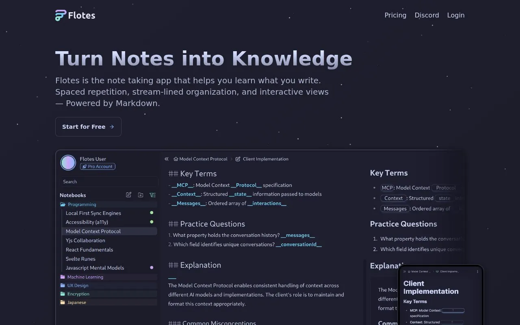Reveal the Context term pill in preview
520x325 pixels.
pos(394,198)
